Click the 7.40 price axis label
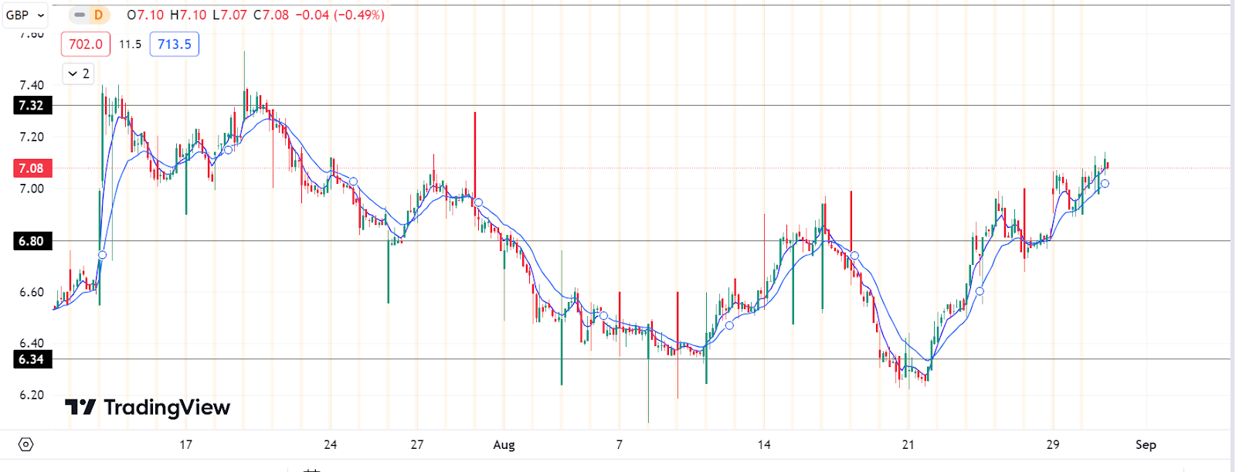 (32, 85)
